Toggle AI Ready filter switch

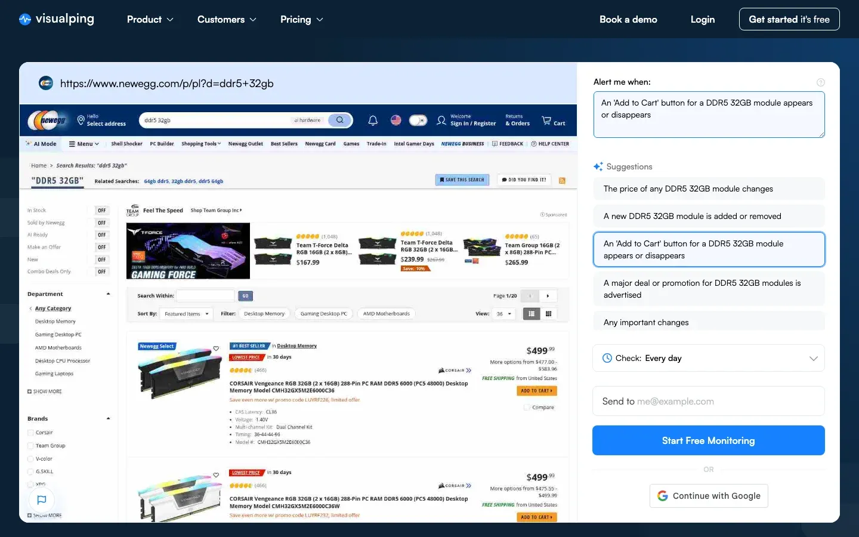coord(101,235)
